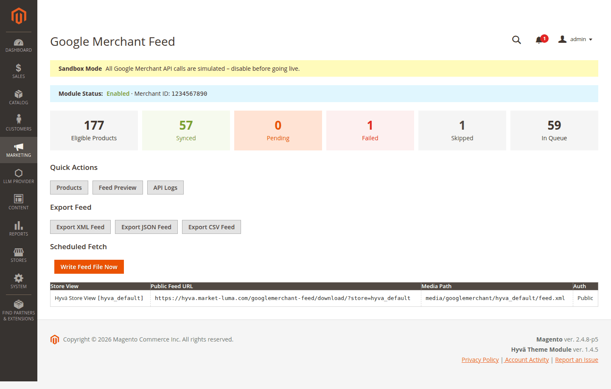This screenshot has width=611, height=389.
Task: Click the 177 Eligible Products card
Action: point(94,131)
